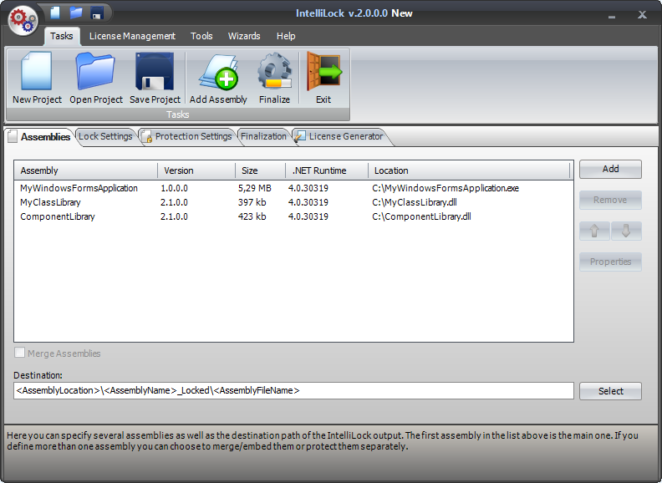Click quick access open folder icon
662x483 pixels.
click(x=76, y=13)
